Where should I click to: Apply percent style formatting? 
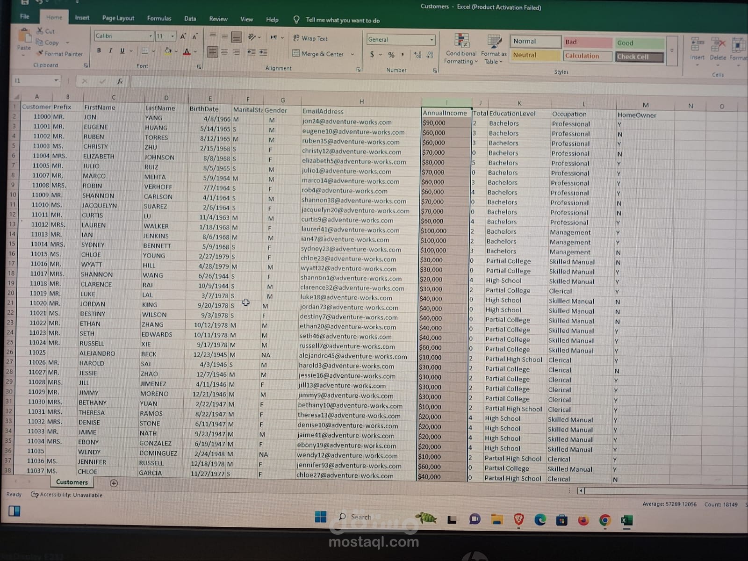pos(391,55)
